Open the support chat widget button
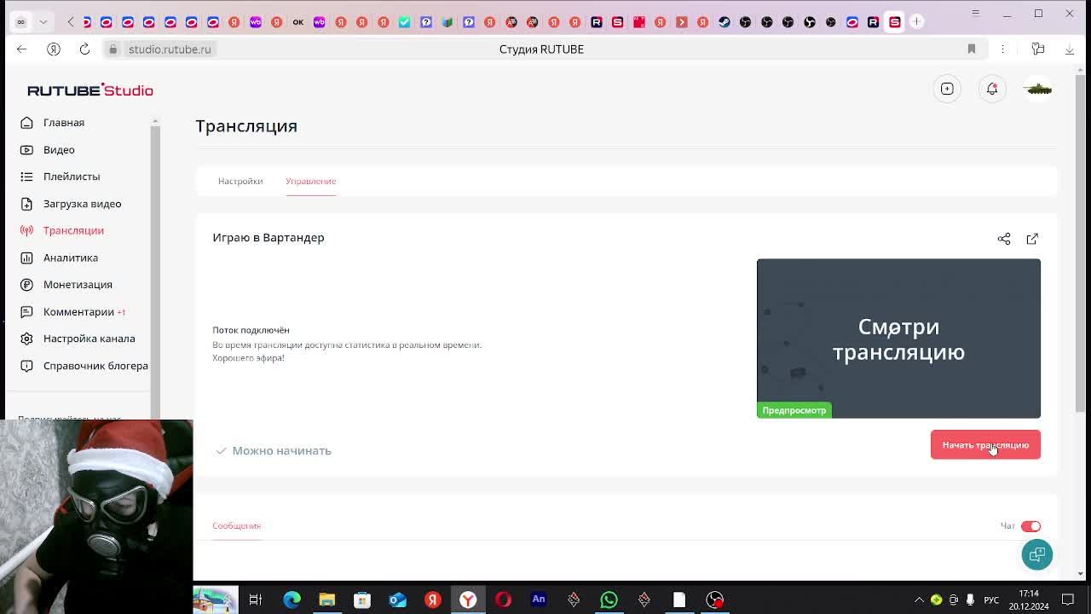 [1037, 554]
